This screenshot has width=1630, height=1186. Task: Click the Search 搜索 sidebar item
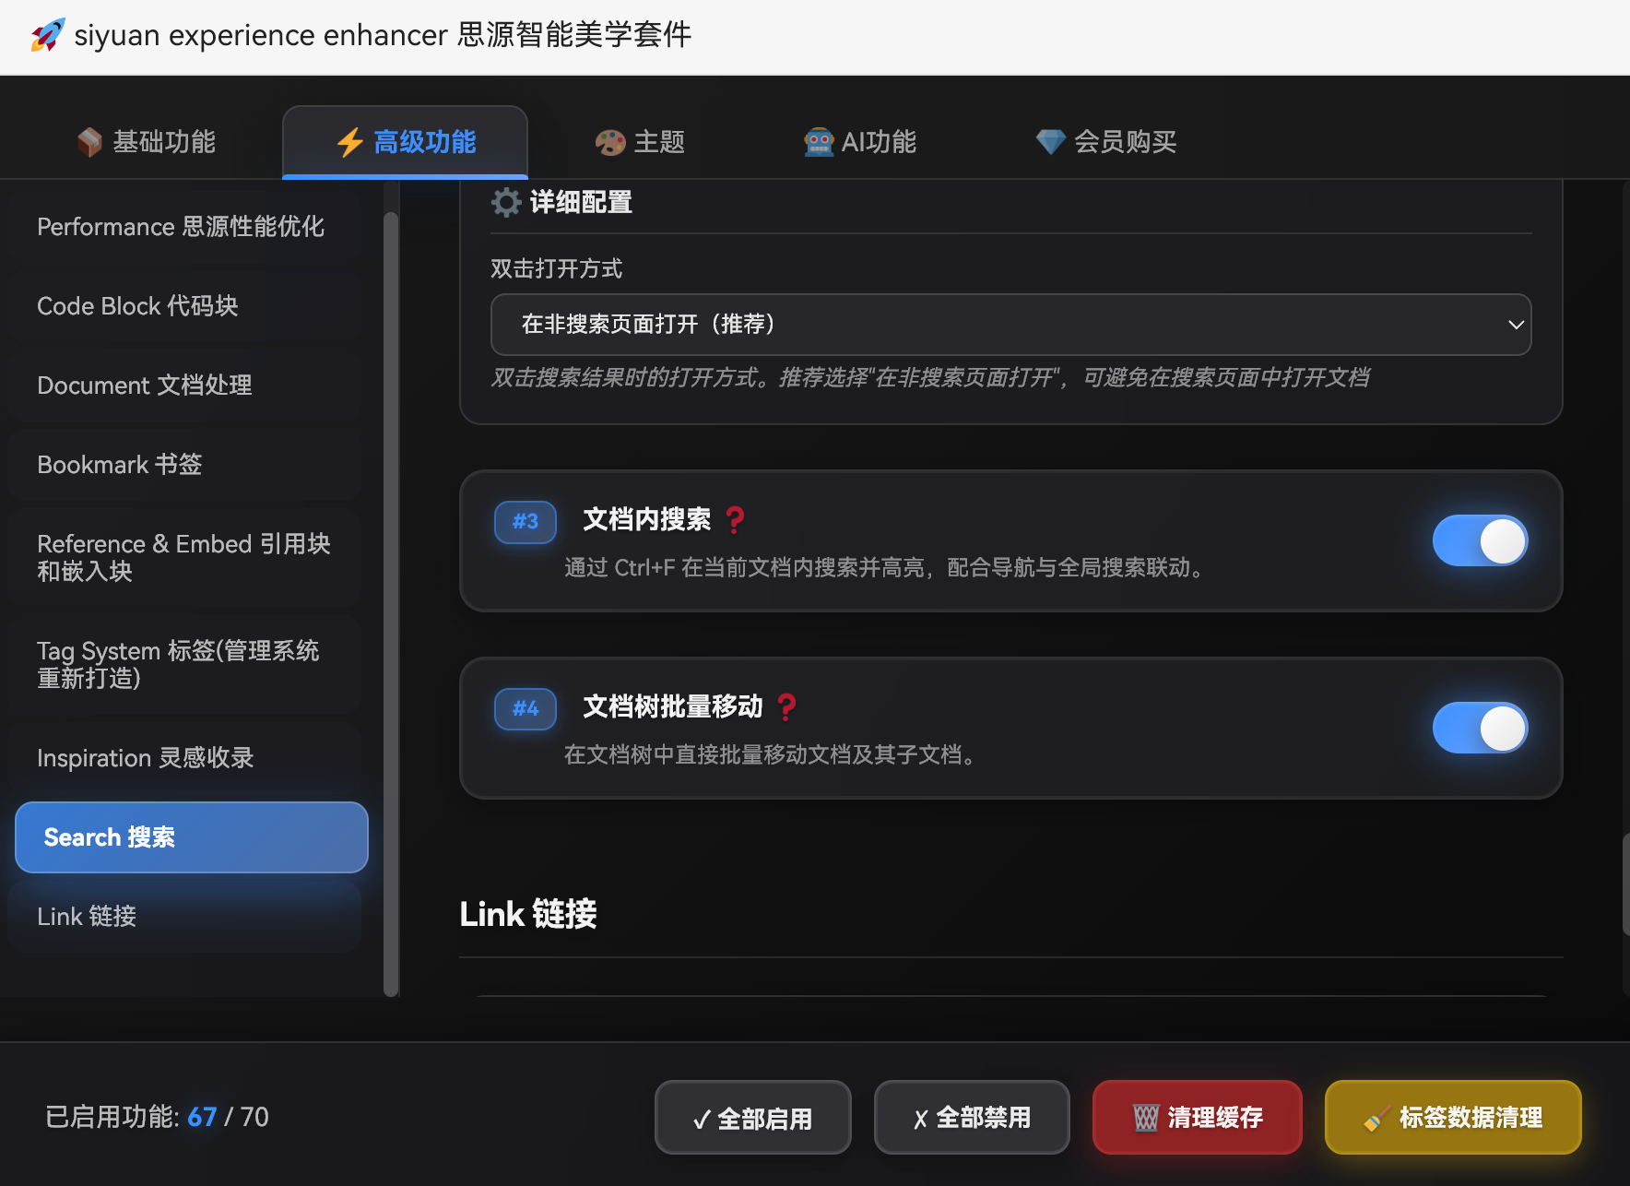tap(192, 837)
